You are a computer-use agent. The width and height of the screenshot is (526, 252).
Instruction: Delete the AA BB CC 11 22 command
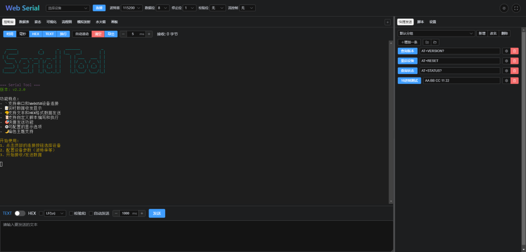click(x=514, y=80)
